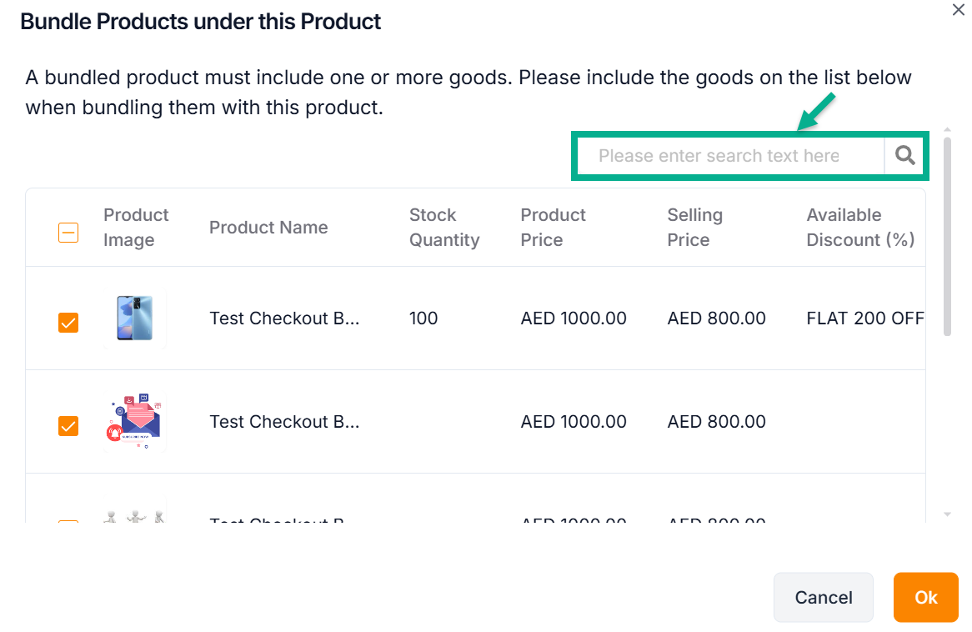Toggle the select-all header checkbox

pos(68,233)
